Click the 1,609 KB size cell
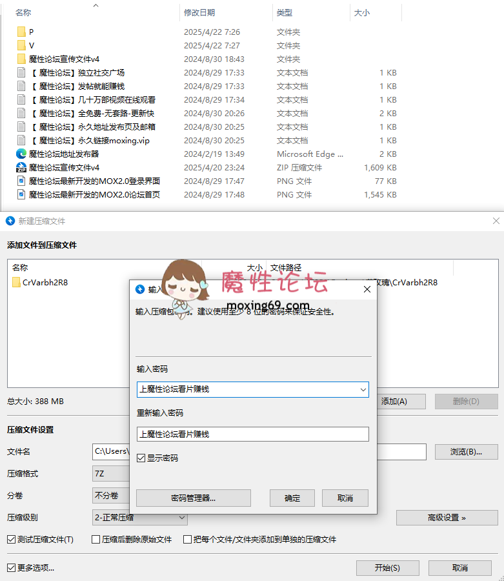Viewport: 504px width, 581px height. point(380,168)
